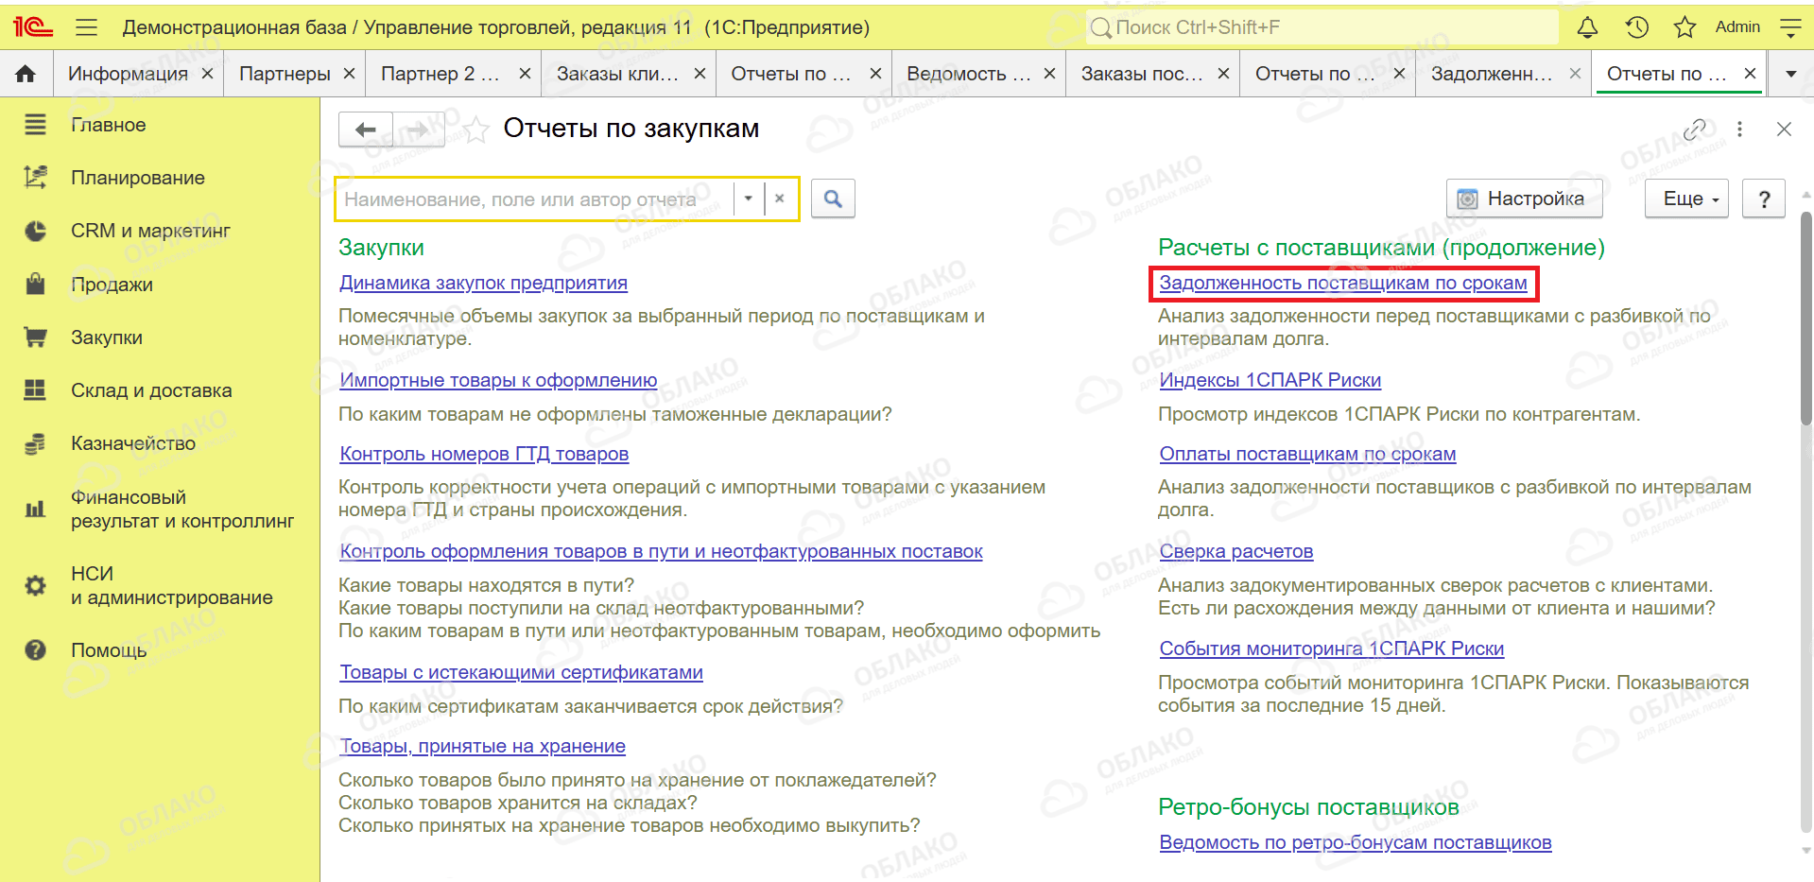
Task: Open the Продажи section
Action: click(112, 285)
